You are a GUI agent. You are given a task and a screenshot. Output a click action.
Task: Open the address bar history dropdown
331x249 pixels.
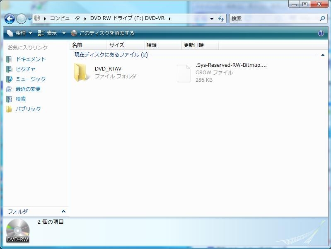coord(212,19)
